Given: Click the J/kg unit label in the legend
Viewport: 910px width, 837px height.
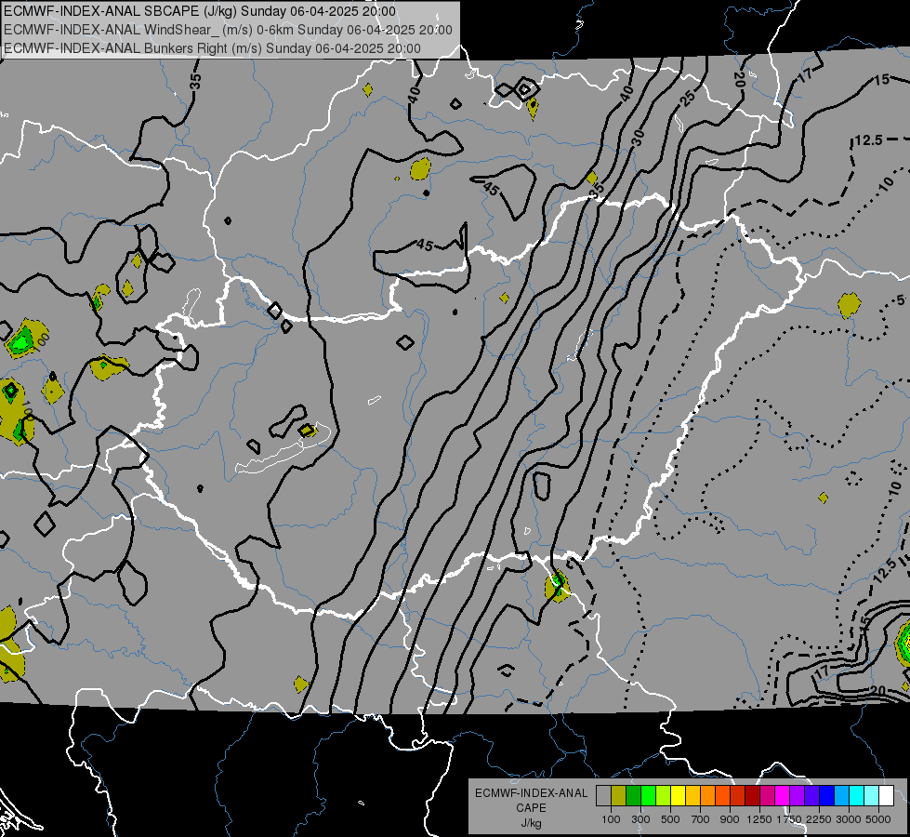Looking at the screenshot, I should [531, 823].
